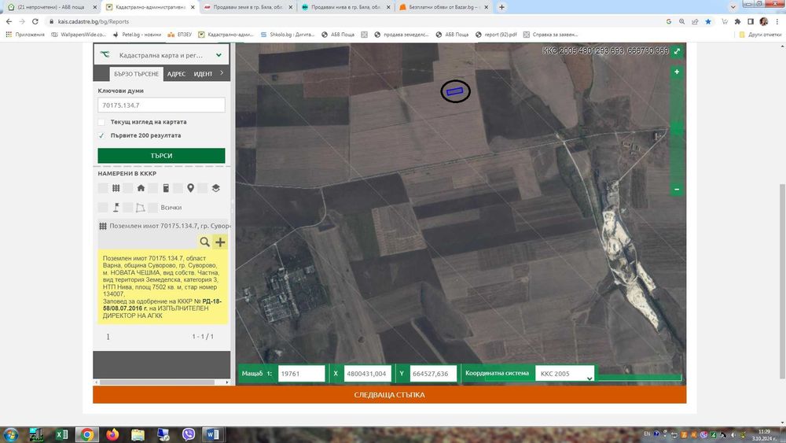Open the ЕПЗЕУ bookmark
The width and height of the screenshot is (786, 443).
pyautogui.click(x=180, y=35)
